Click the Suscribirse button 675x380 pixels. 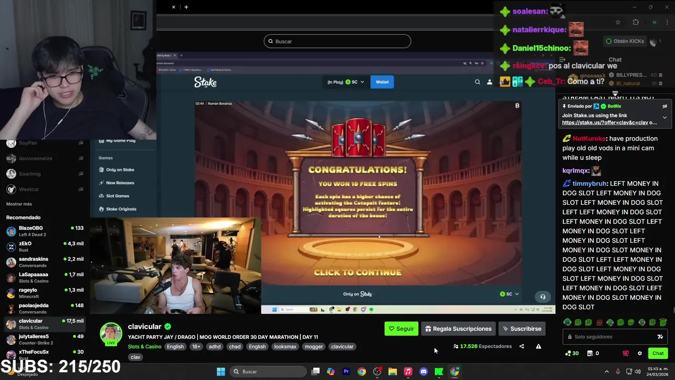[522, 329]
